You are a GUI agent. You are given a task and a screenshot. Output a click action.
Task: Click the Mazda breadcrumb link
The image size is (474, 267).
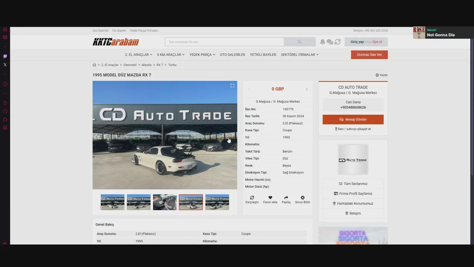(147, 65)
